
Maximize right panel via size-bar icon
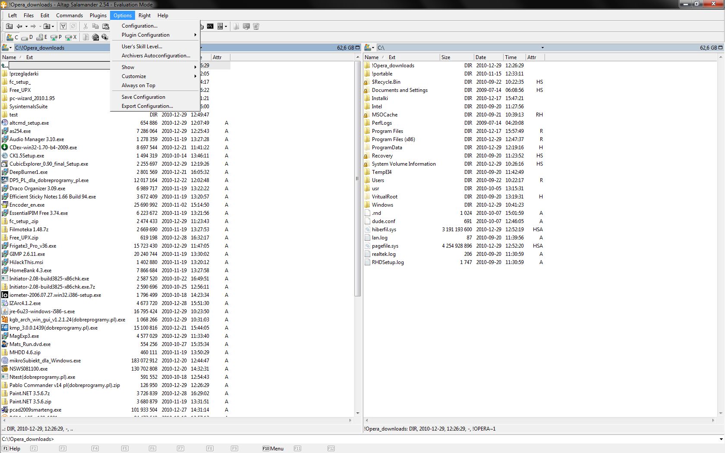tap(720, 47)
